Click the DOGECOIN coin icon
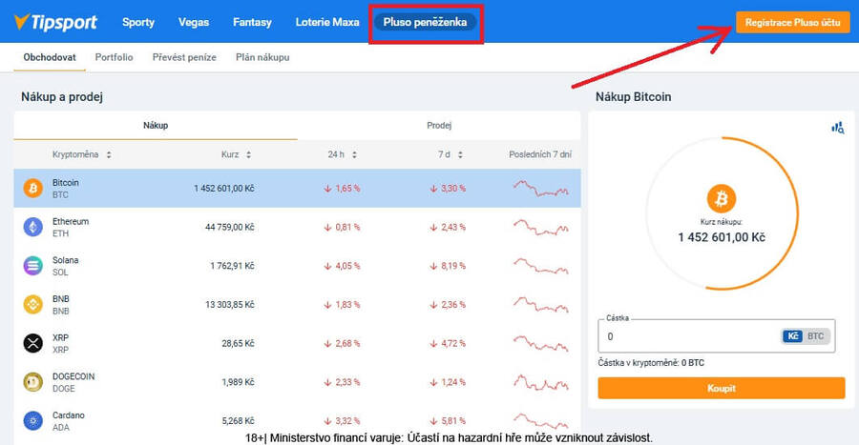Viewport: 859px width, 445px height. (x=32, y=382)
